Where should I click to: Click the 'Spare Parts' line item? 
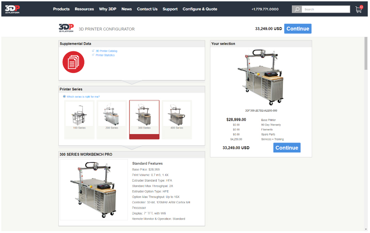pyautogui.click(x=268, y=134)
